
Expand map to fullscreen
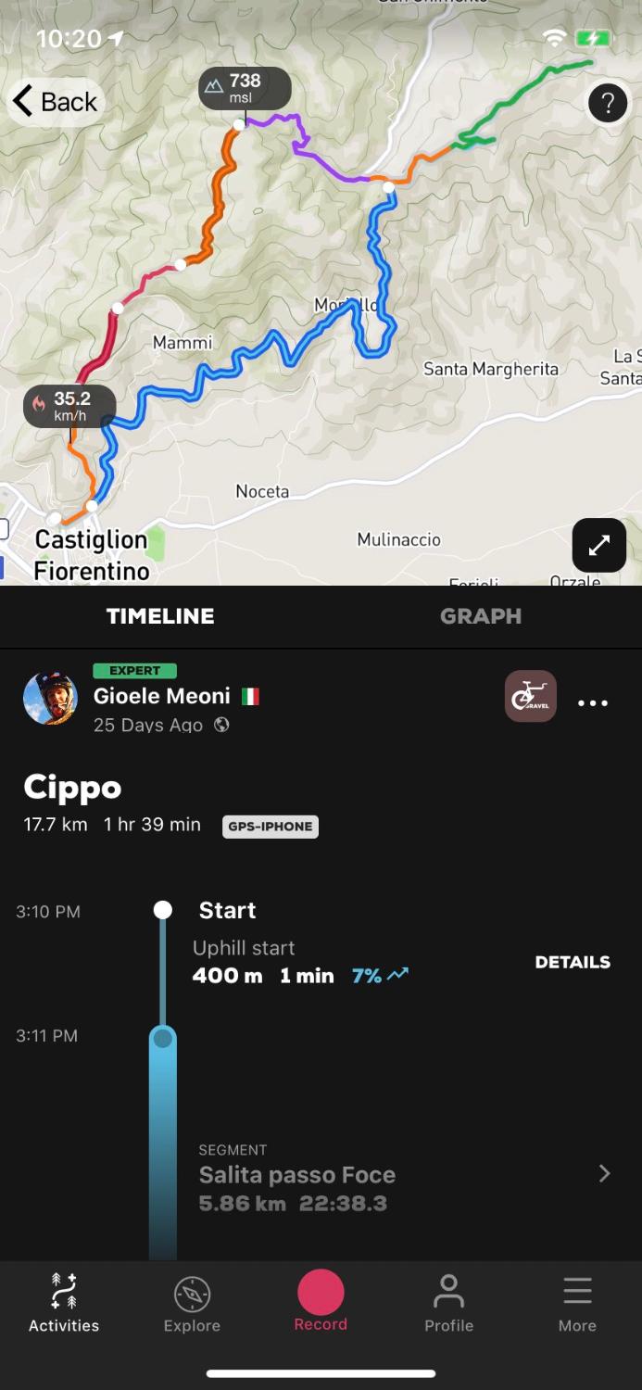[x=598, y=545]
